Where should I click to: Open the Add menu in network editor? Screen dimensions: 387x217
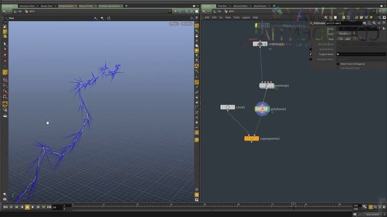point(207,17)
